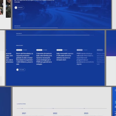Open the 'Boom del fotovoltaico' news headline
Screen dimensions: 116x116
click(x=25, y=59)
